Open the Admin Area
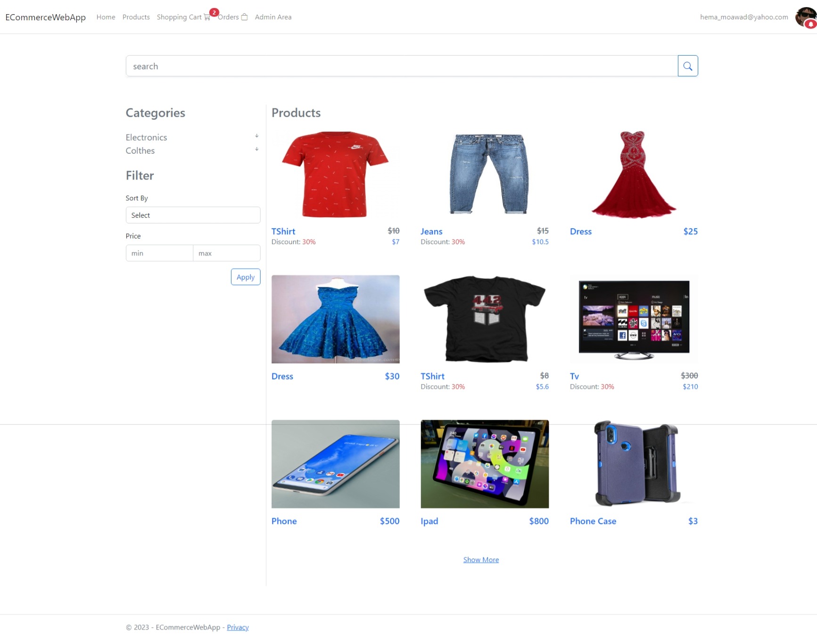Image resolution: width=817 pixels, height=639 pixels. (x=273, y=17)
